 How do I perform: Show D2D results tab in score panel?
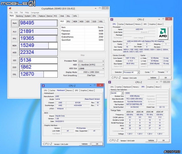94,22
